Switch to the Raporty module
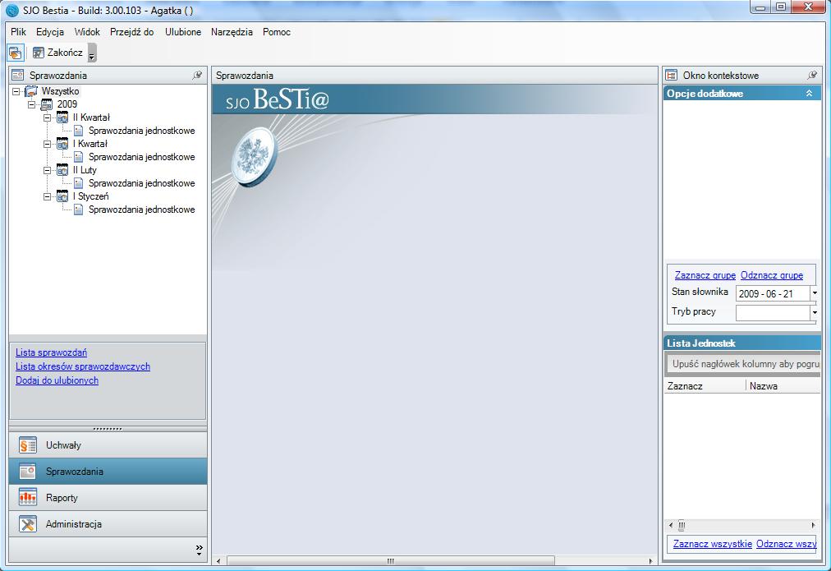The width and height of the screenshot is (831, 571). point(108,497)
